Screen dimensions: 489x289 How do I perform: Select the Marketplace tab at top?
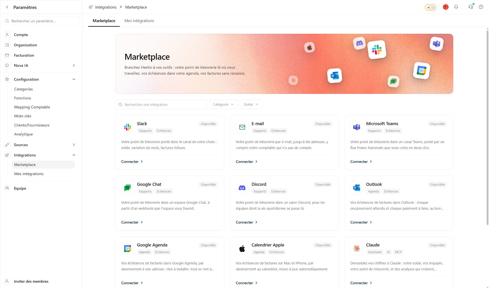coord(104,21)
